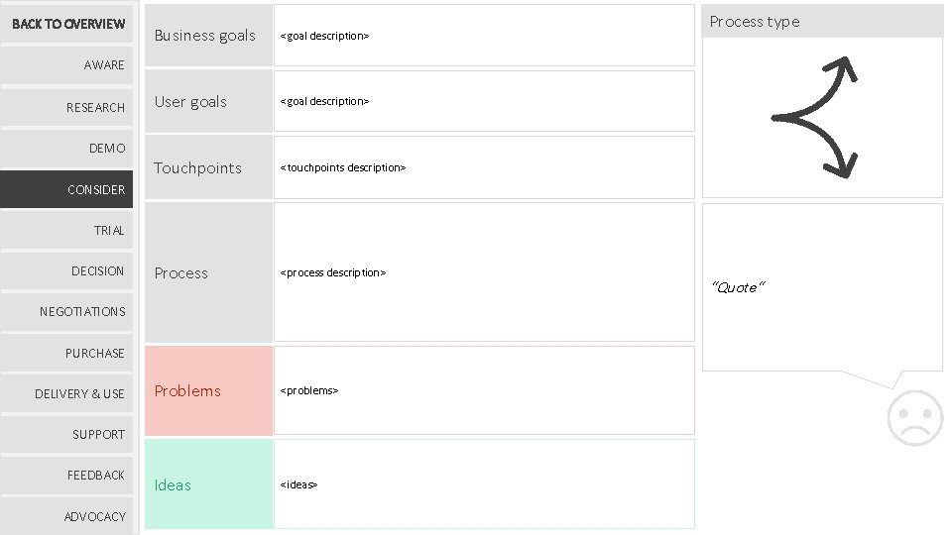952x535 pixels.
Task: Select the red Problems label box
Action: (x=208, y=390)
